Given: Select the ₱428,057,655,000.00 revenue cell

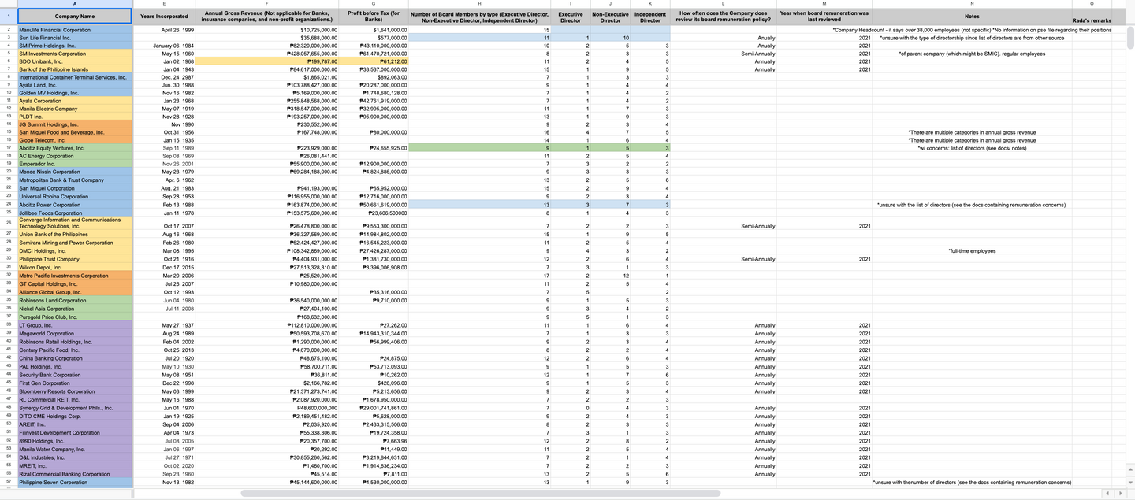Looking at the screenshot, I should [x=268, y=54].
